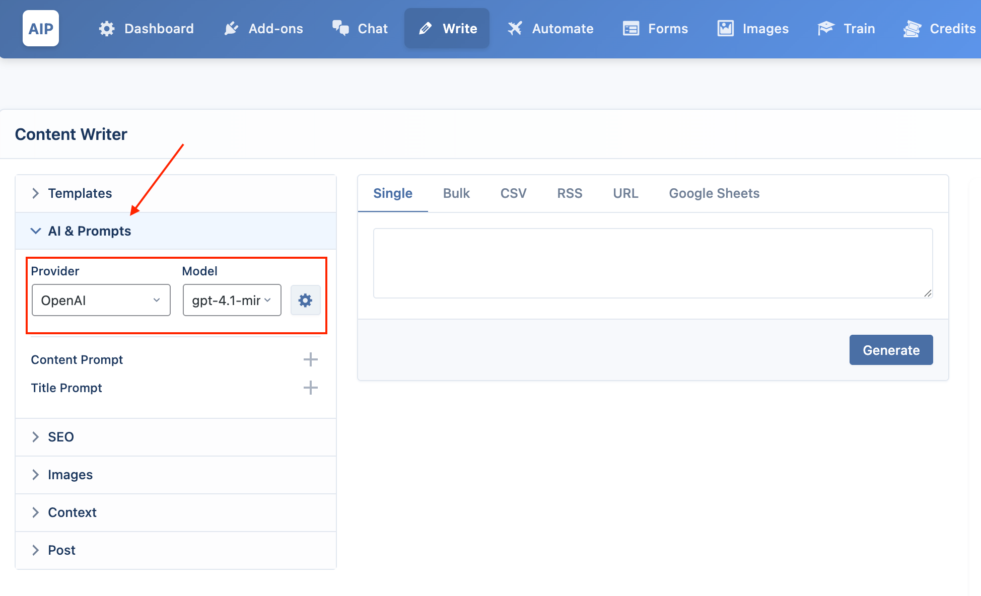Click the Model label

tap(199, 271)
